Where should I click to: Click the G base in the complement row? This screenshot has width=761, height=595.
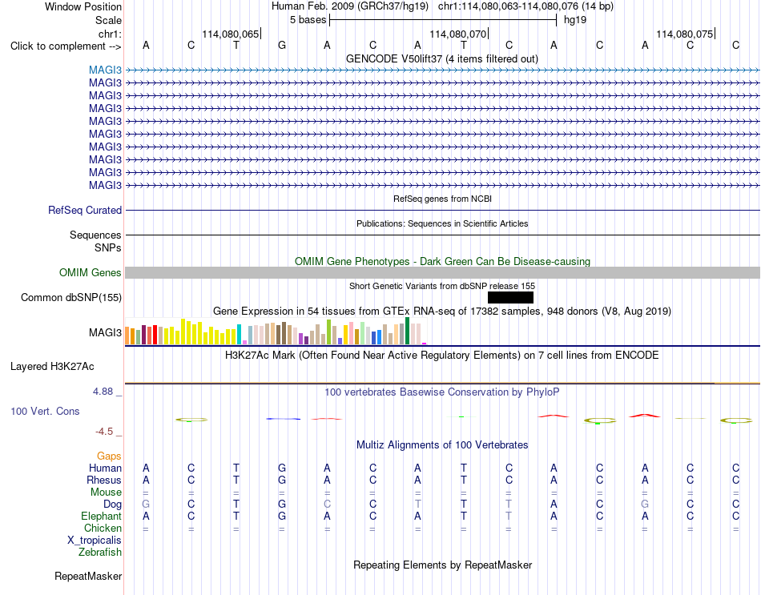pos(281,46)
